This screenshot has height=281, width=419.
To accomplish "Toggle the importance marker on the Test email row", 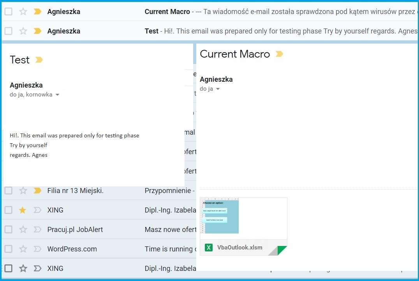I will click(37, 31).
